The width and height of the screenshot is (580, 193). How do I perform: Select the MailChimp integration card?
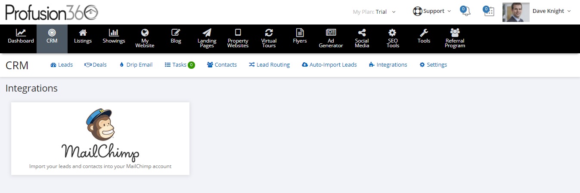(x=100, y=138)
